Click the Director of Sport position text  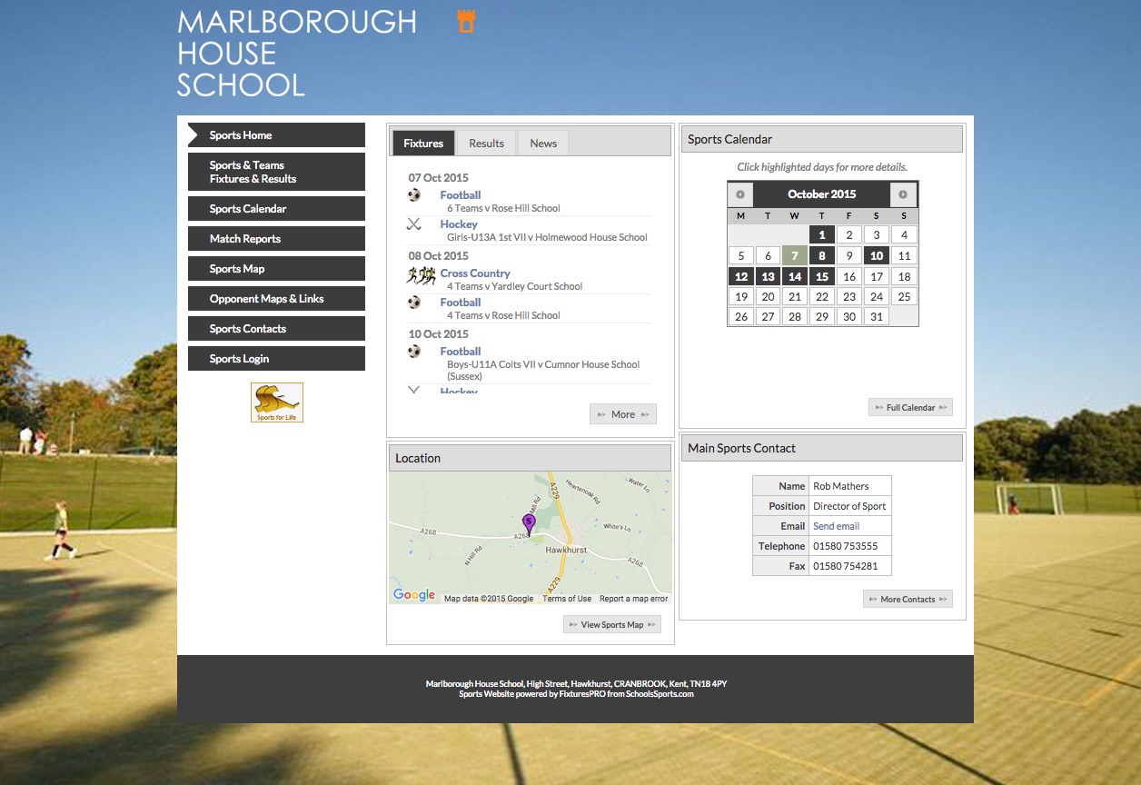tap(849, 506)
